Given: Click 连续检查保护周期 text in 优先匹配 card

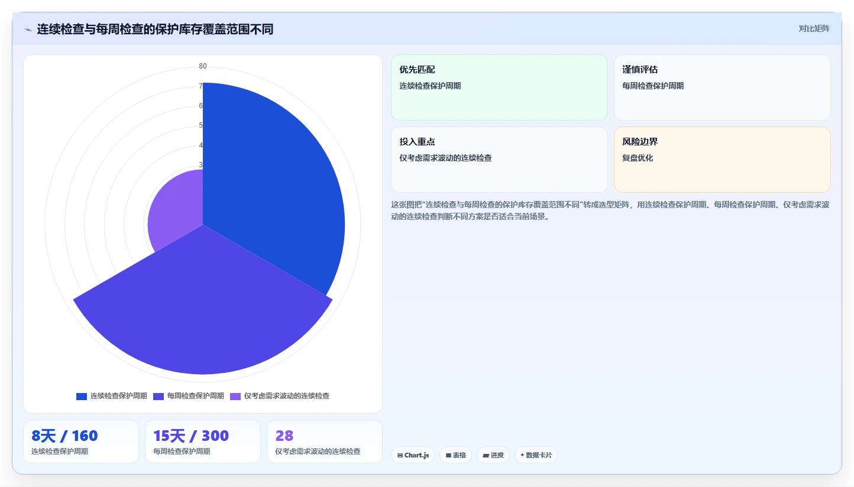Looking at the screenshot, I should (430, 86).
